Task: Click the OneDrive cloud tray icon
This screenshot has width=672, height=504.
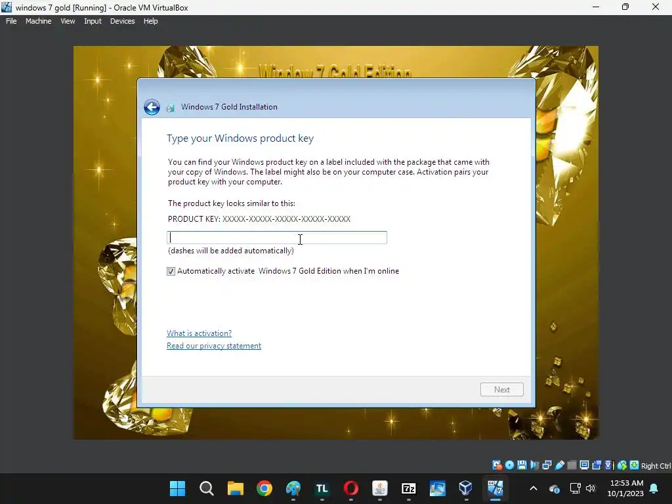Action: (554, 488)
